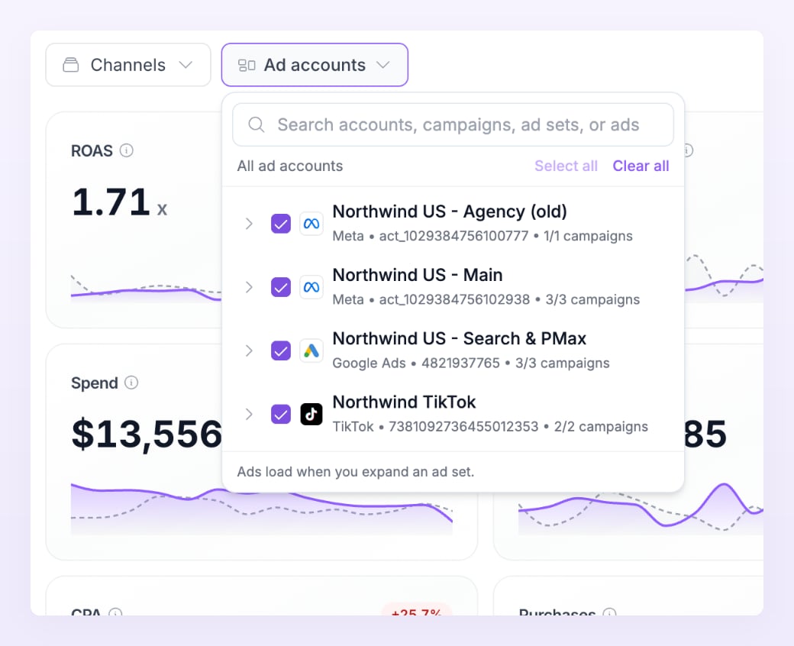Click Clear all link
794x646 pixels.
pos(641,166)
